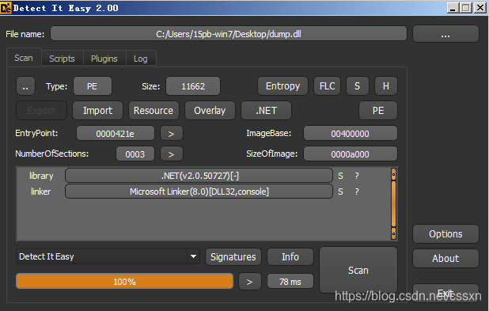
Task: Expand the Detect It Easy dropdown
Action: point(193,256)
